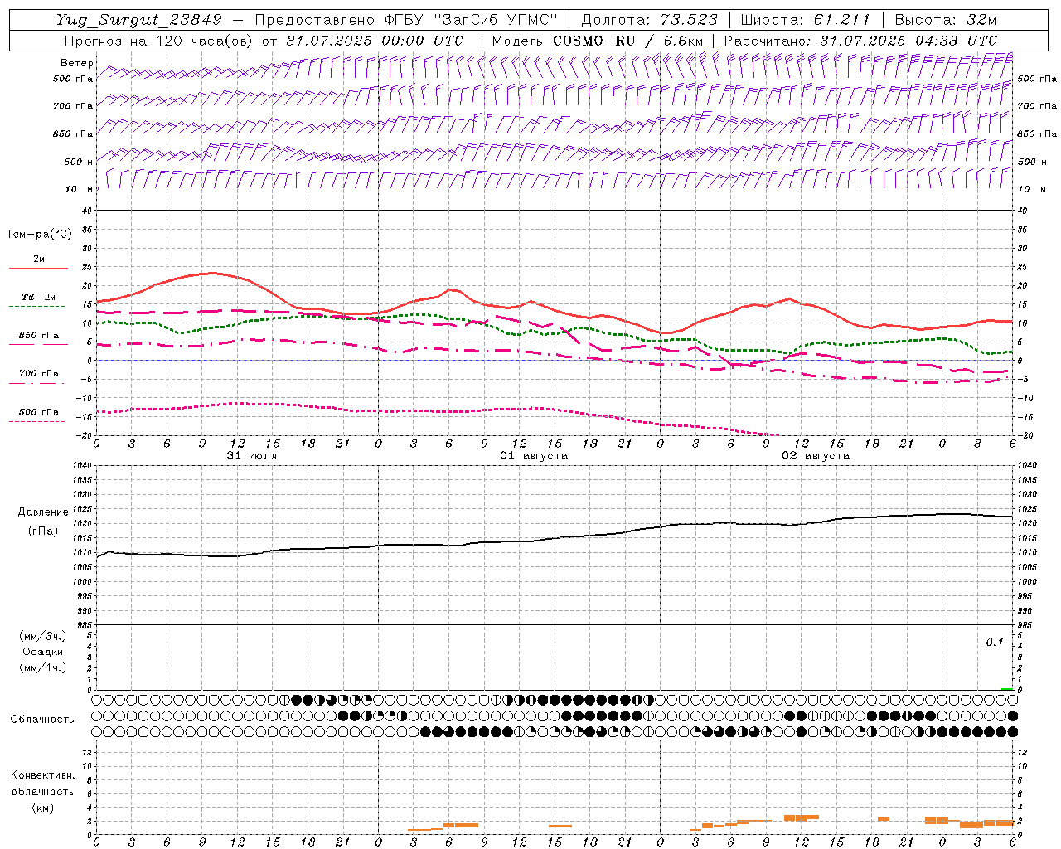Click the Высота: 32м header field
1061x849 pixels.
tap(946, 20)
